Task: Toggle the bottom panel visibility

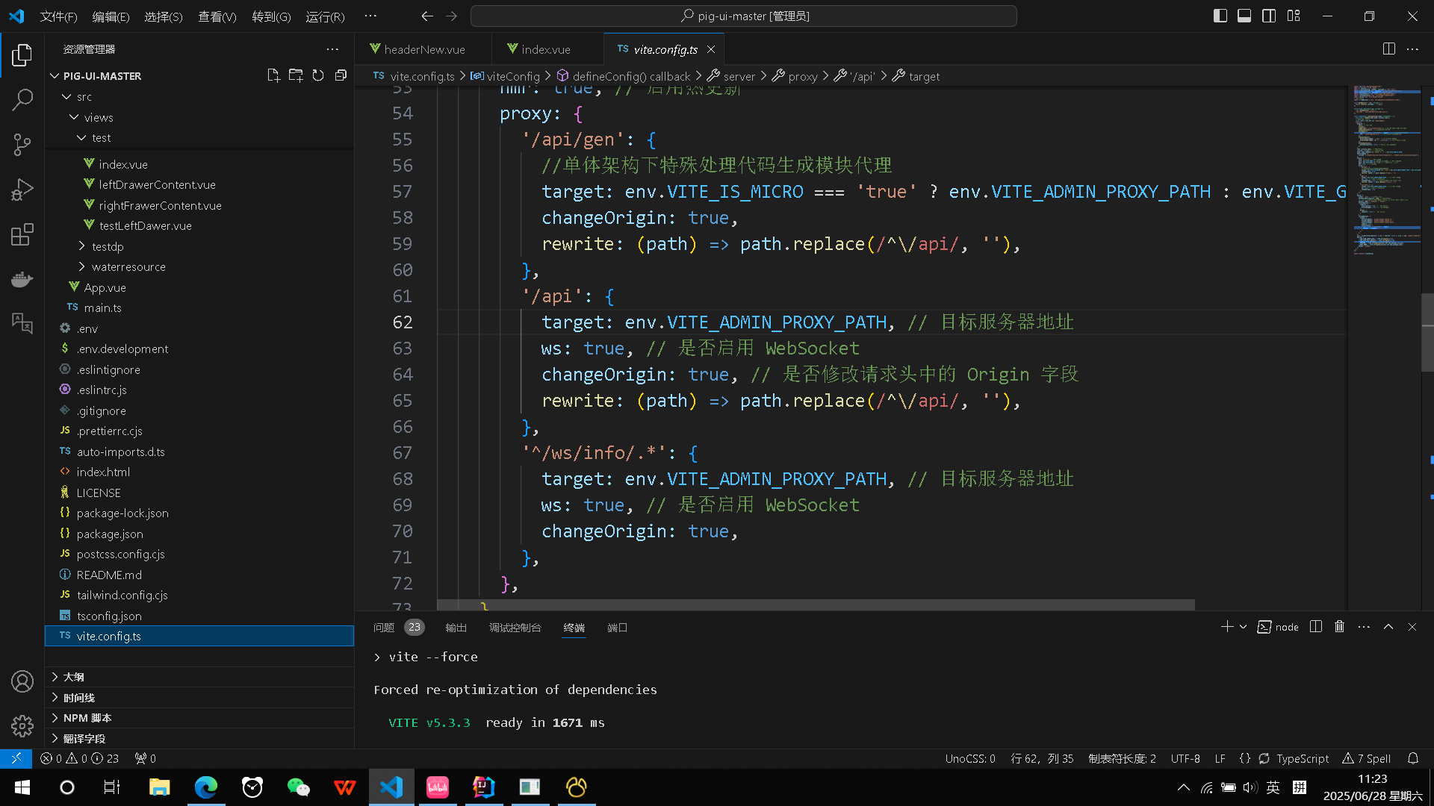Action: coord(1244,15)
